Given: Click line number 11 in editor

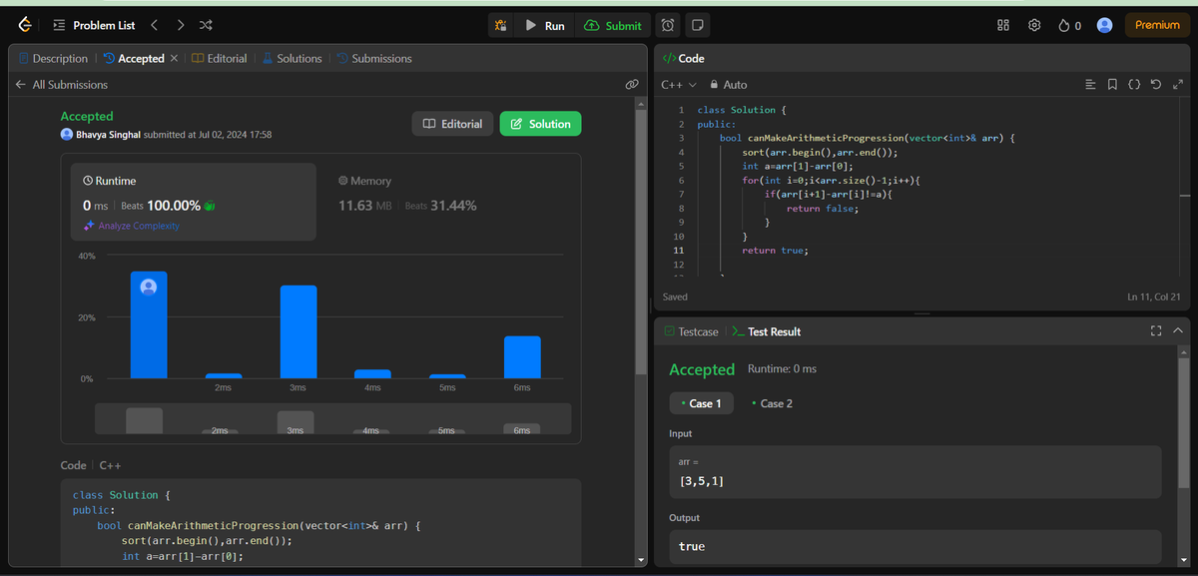Looking at the screenshot, I should tap(680, 251).
